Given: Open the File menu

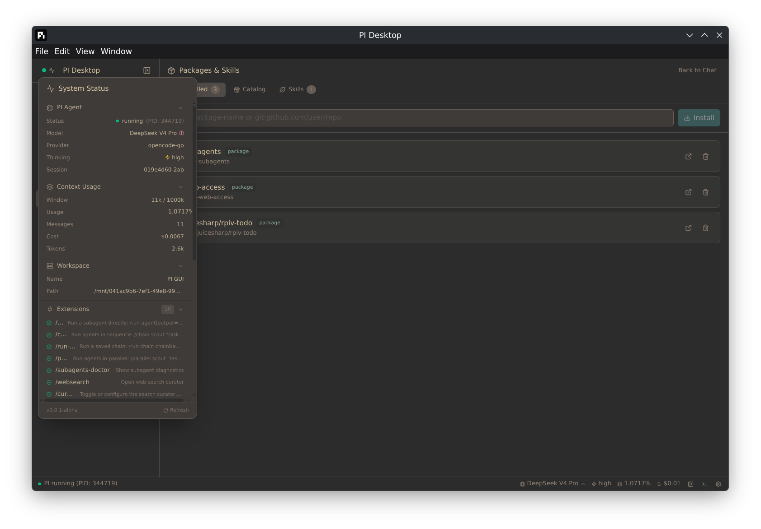Looking at the screenshot, I should point(42,51).
